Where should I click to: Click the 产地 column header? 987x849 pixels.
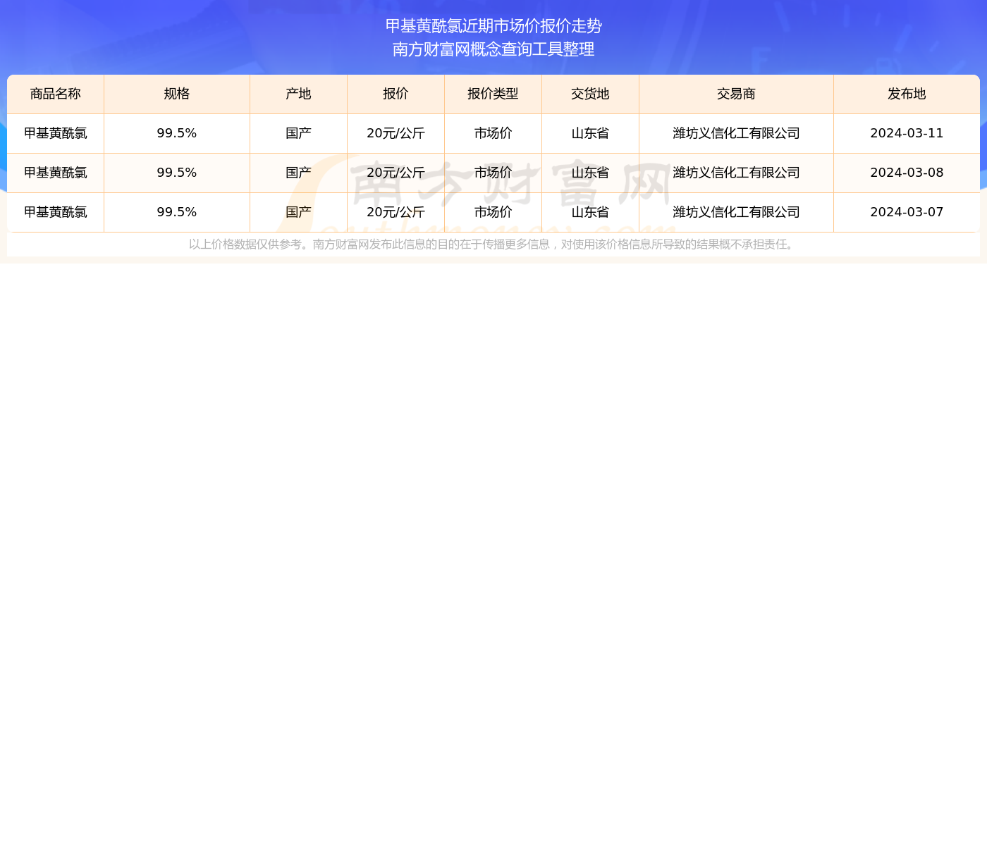tap(299, 94)
